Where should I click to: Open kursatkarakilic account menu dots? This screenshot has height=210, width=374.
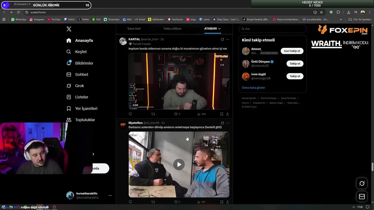pyautogui.click(x=110, y=195)
